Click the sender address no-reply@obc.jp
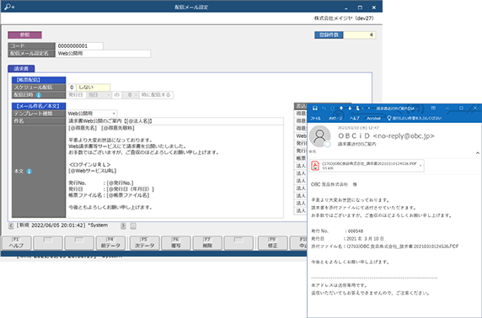 click(x=404, y=136)
